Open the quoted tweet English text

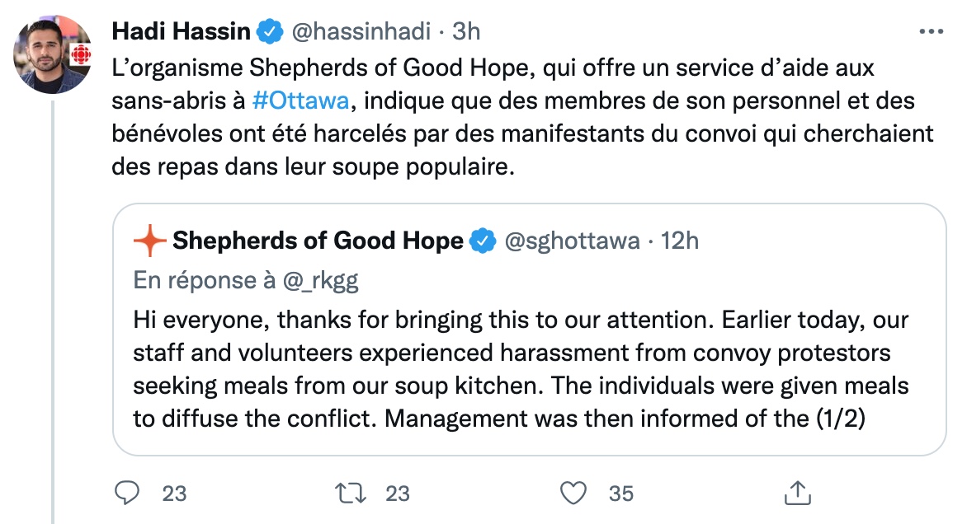pos(521,369)
